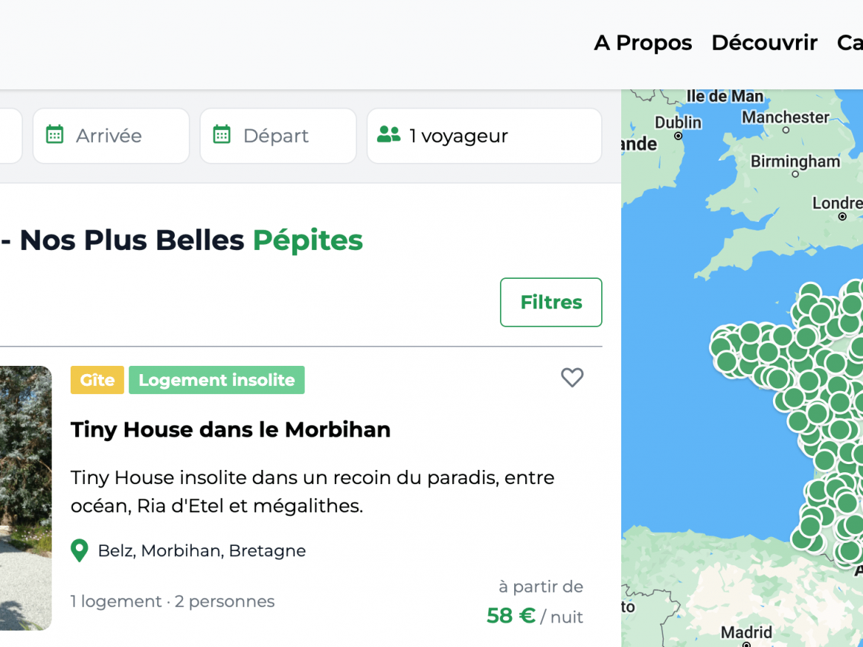
Task: Click the Manchester marker on map
Action: [786, 130]
